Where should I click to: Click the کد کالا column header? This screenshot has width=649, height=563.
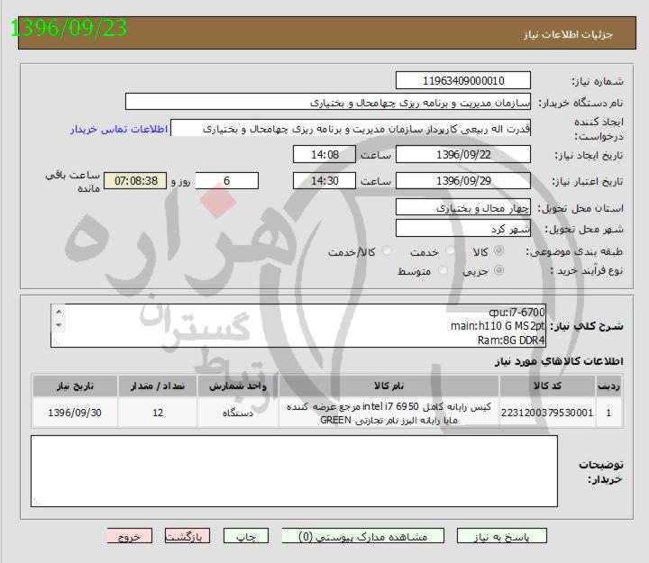547,386
